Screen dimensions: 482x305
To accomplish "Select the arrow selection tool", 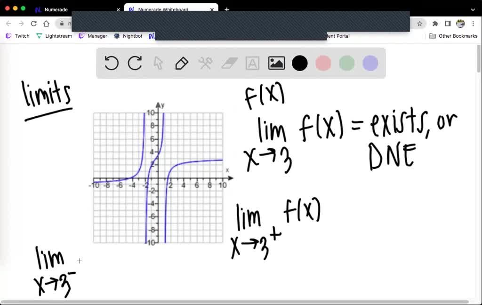I will [x=158, y=63].
